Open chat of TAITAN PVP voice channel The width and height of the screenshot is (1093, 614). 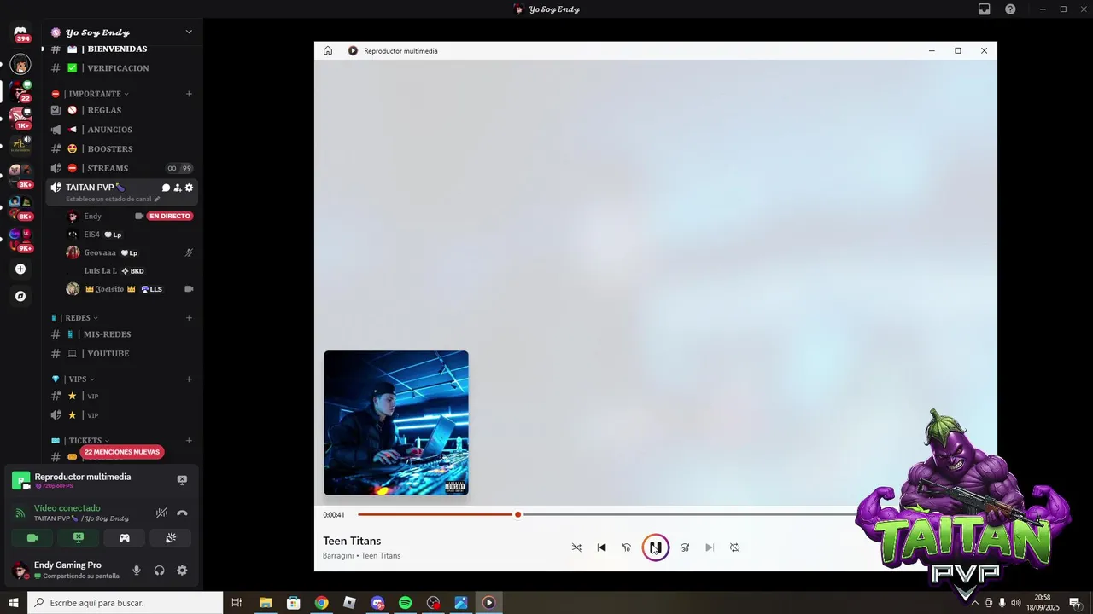[x=166, y=188]
